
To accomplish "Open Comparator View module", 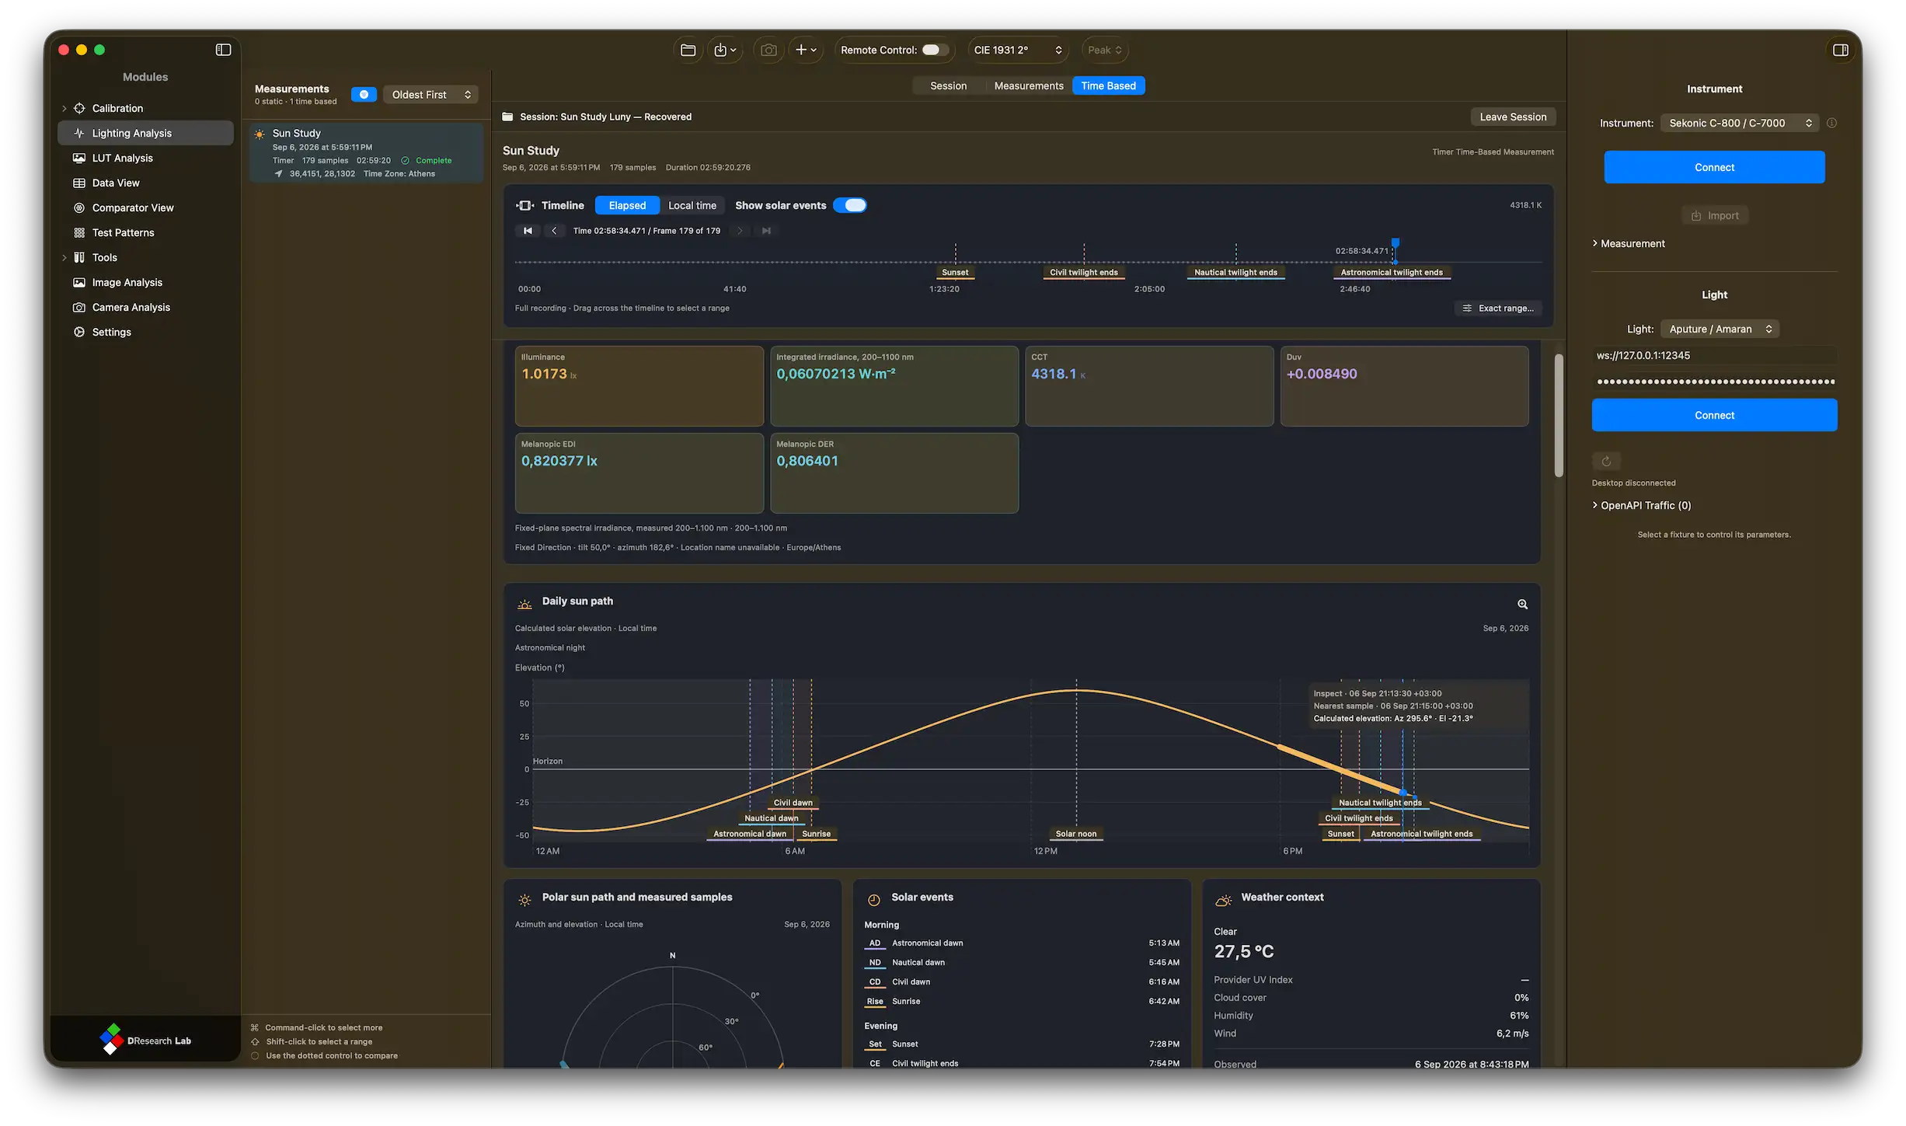I will pos(145,207).
